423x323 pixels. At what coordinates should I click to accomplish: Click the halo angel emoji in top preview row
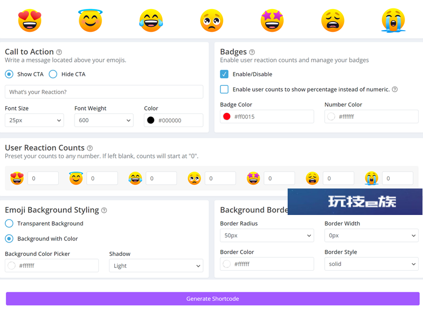[x=90, y=21]
